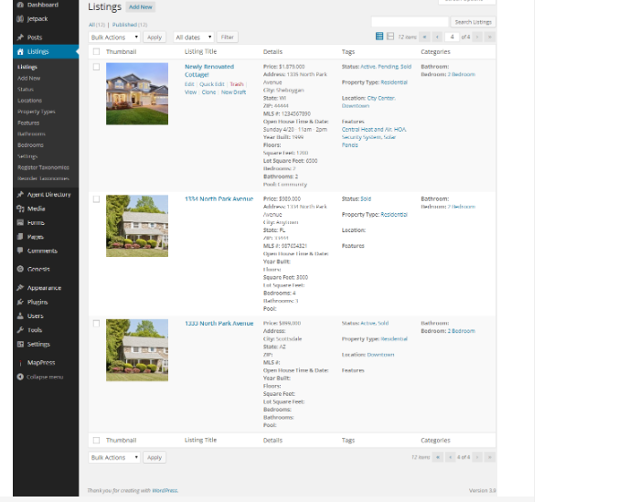Click the Search Listings button

tap(474, 22)
